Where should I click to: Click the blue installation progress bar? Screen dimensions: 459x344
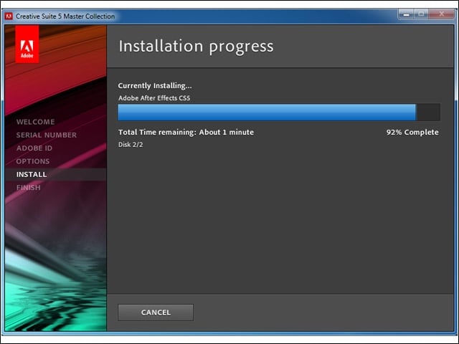pos(279,112)
